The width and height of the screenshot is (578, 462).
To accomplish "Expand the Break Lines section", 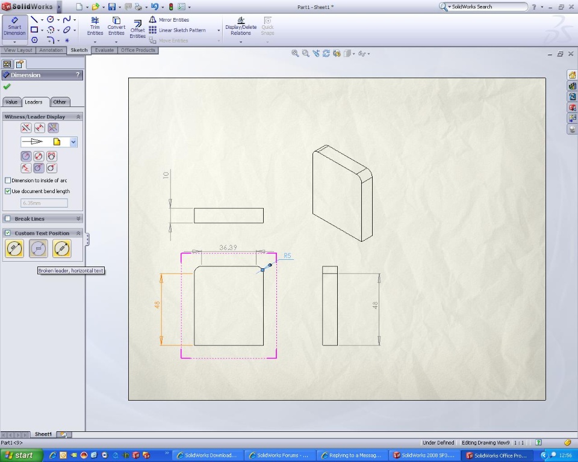I will point(78,218).
